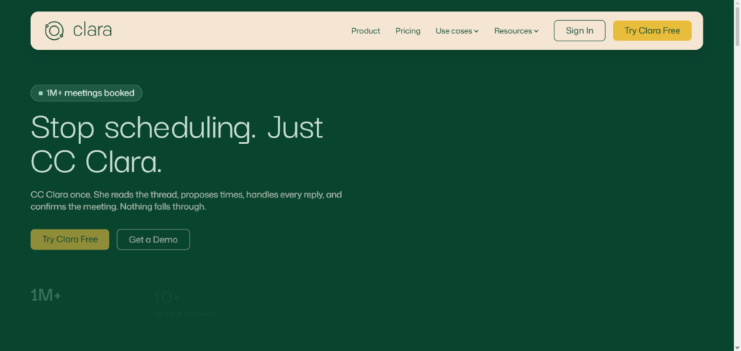This screenshot has width=741, height=351.
Task: Click the Clara circular logo icon
Action: pos(54,30)
